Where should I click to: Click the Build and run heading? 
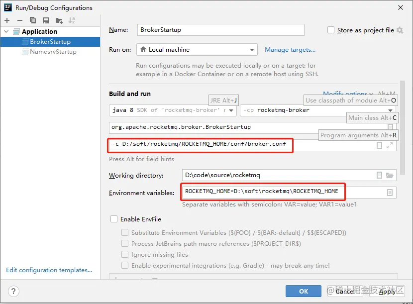pos(130,94)
